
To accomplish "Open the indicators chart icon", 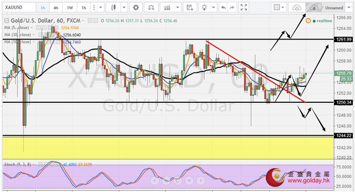I will [x=167, y=8].
